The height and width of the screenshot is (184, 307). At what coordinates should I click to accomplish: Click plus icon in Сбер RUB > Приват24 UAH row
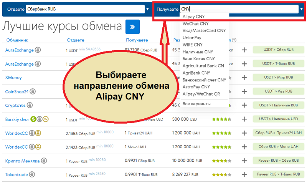(x=244, y=133)
